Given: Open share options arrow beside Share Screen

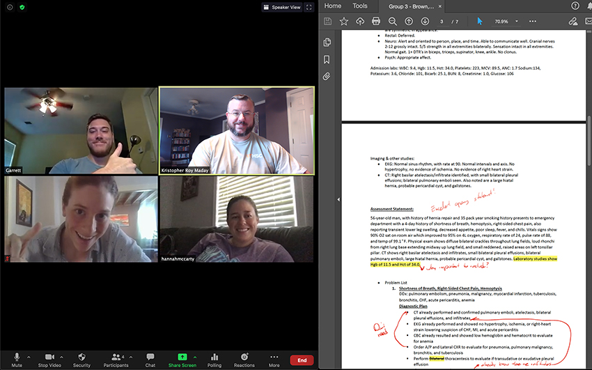Looking at the screenshot, I should pos(195,357).
